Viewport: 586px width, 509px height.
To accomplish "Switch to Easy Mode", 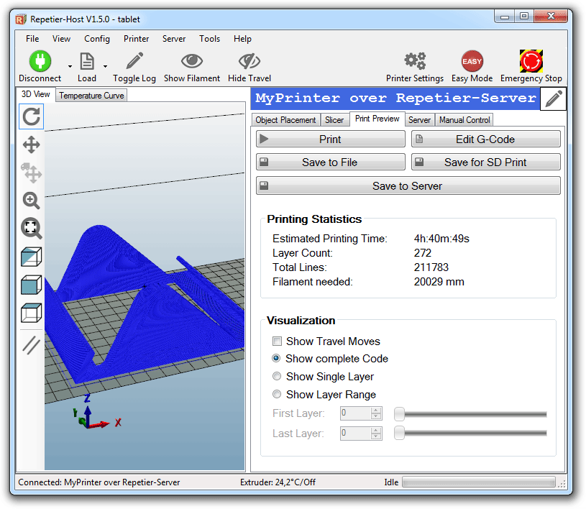I will [x=472, y=61].
